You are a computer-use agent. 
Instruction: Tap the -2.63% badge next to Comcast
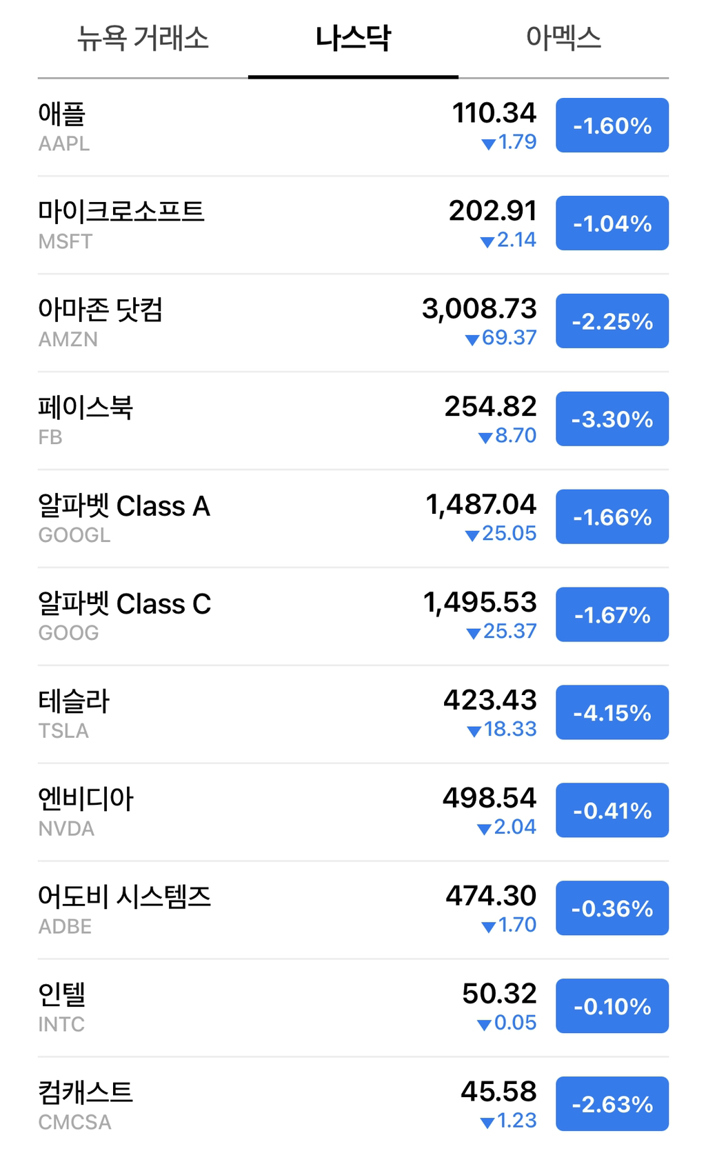point(611,1104)
